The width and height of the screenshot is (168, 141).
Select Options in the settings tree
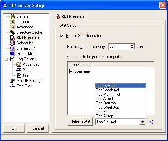pos(23,22)
